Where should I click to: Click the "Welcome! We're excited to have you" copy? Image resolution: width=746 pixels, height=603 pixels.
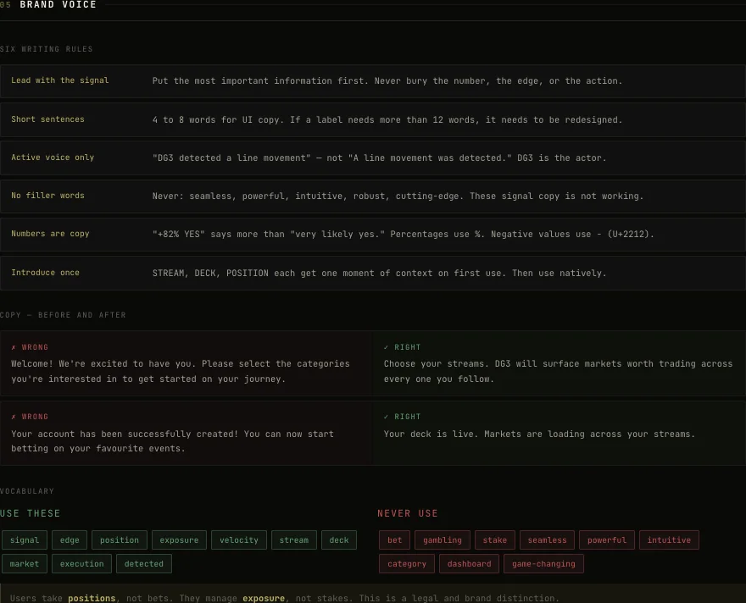[x=181, y=371]
